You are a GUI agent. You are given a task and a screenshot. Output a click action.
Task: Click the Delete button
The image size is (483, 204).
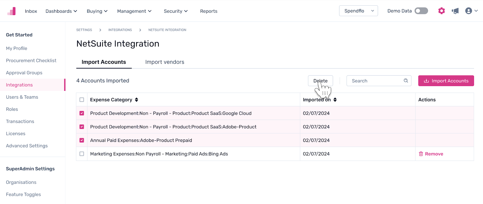(x=320, y=81)
